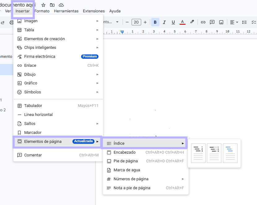Pick index style with page numbers

(198, 153)
